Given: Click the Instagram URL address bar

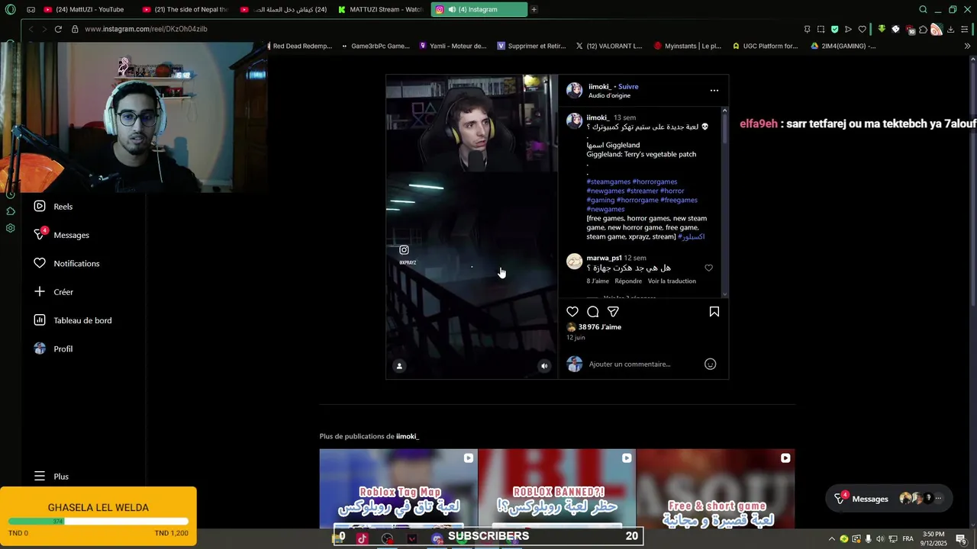Looking at the screenshot, I should click(146, 29).
